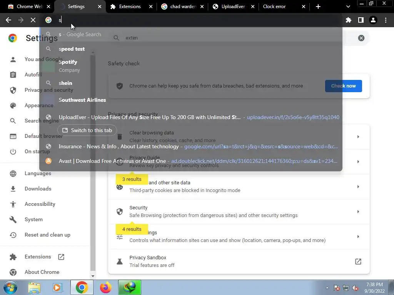394x295 pixels.
Task: Click the Switch to this tab button
Action: (87, 131)
